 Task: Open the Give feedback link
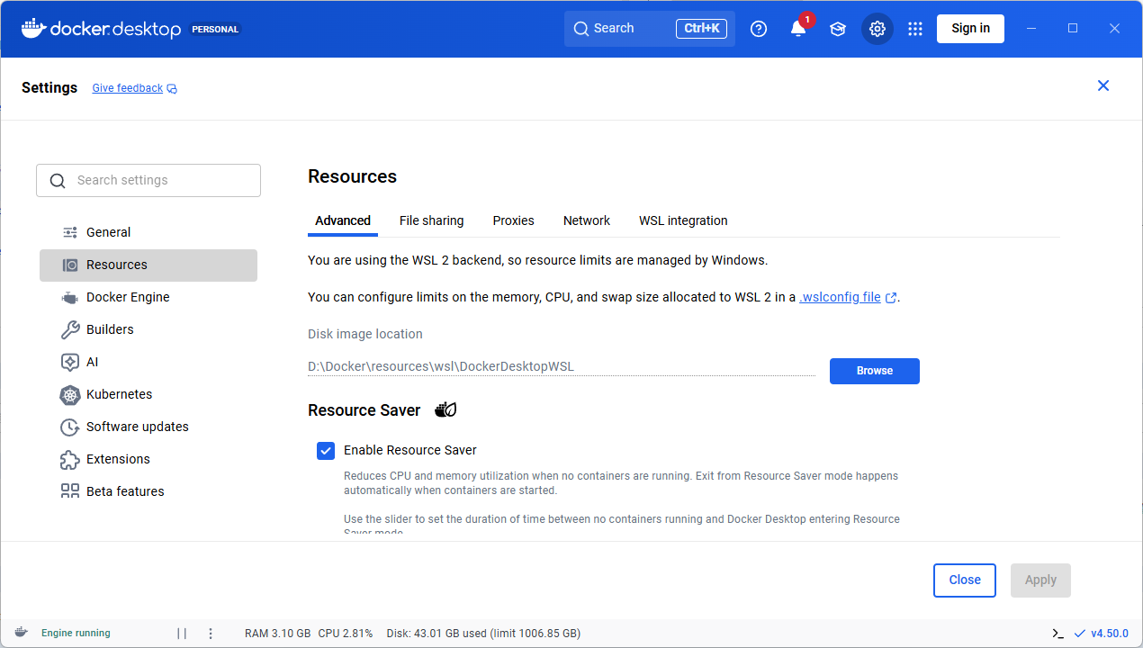[x=128, y=88]
